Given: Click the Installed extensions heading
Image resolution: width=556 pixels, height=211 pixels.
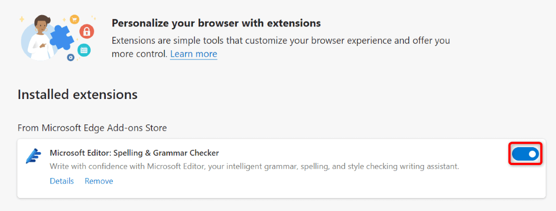Looking at the screenshot, I should pyautogui.click(x=77, y=95).
